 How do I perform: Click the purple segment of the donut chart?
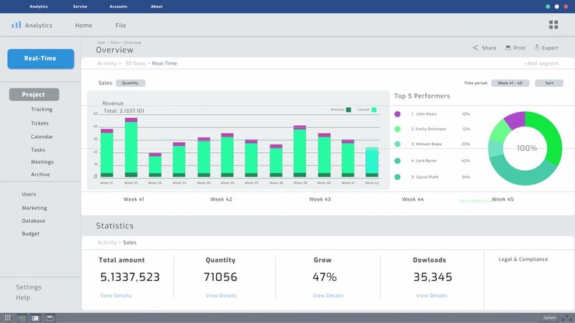pyautogui.click(x=516, y=120)
